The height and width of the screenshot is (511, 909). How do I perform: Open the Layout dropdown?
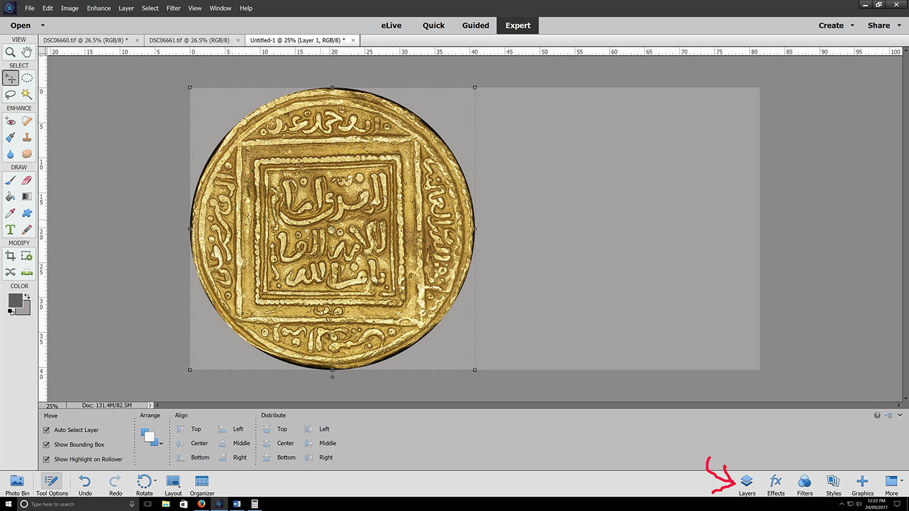173,484
